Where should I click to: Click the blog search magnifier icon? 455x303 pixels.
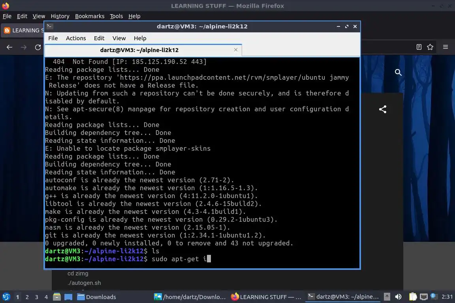point(398,73)
